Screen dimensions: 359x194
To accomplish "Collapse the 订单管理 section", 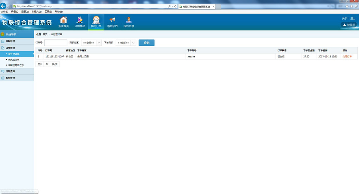I will 17,48.
